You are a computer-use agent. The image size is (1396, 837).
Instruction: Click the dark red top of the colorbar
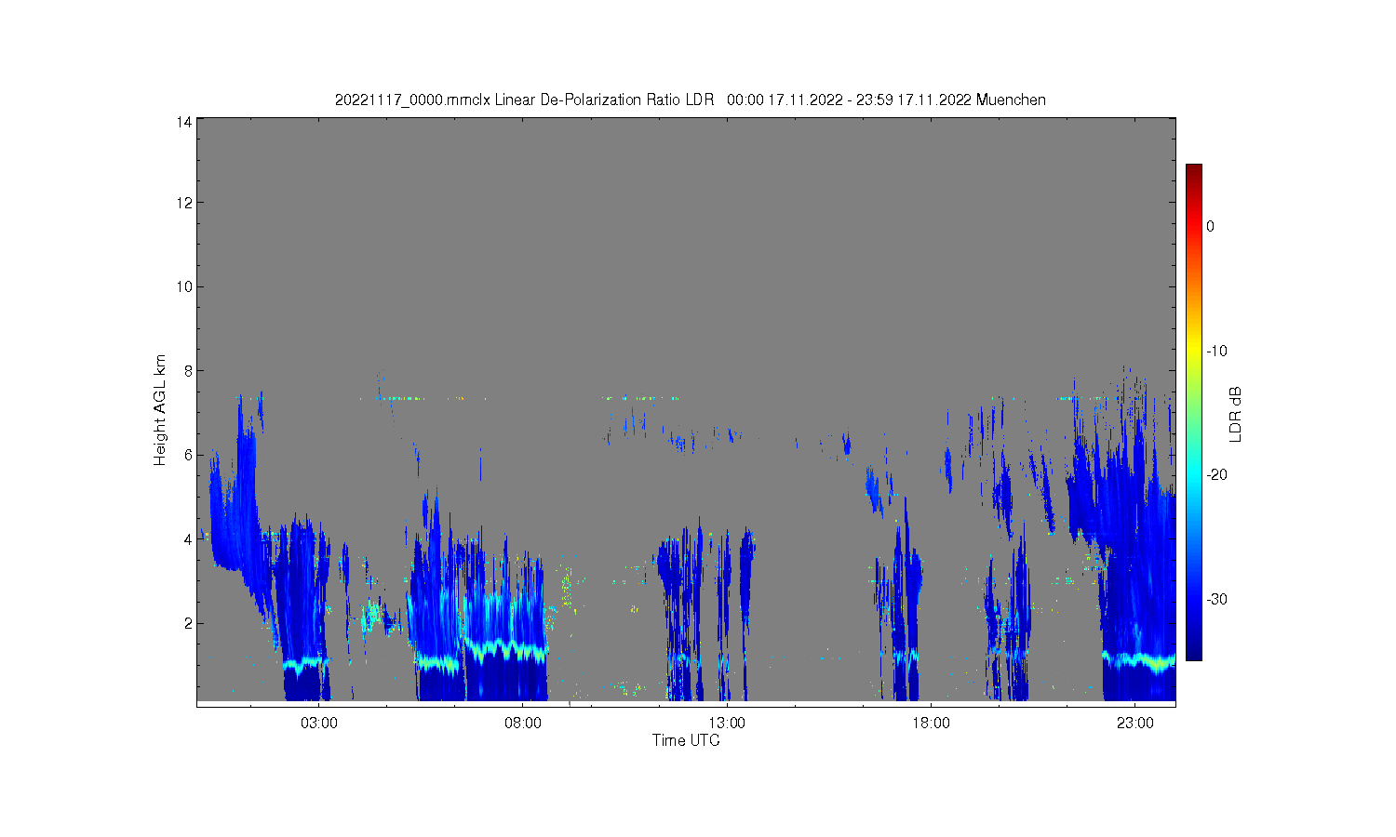tap(1194, 172)
